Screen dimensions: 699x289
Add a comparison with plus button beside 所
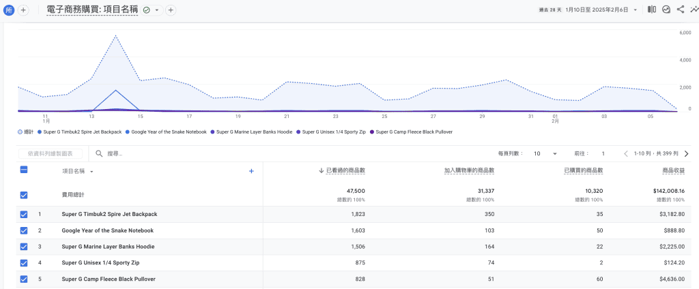(23, 10)
